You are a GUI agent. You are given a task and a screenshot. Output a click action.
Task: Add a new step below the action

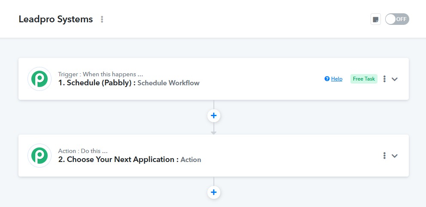(213, 192)
